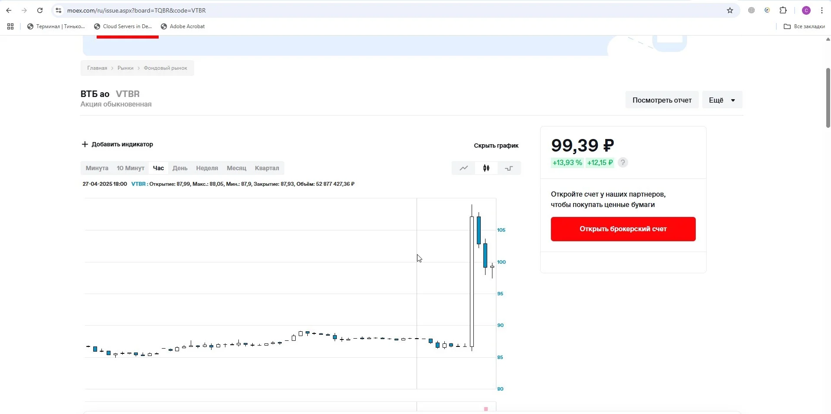The height and width of the screenshot is (414, 831).
Task: Go to Главная breadcrumb
Action: pos(97,68)
